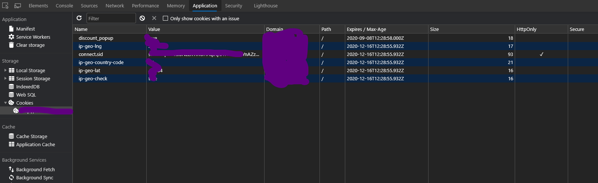This screenshot has height=183, width=598.
Task: Expand the Session Storage tree arrow
Action: tap(5, 78)
